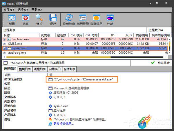Select the SMSS.exe process name
This screenshot has width=174, height=131.
pos(15,44)
